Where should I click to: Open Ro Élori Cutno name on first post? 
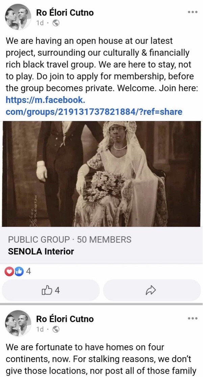[65, 12]
